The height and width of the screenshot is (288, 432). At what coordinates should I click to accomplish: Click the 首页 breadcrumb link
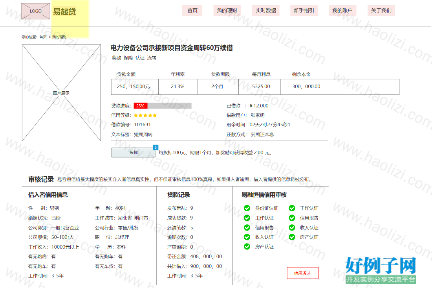43,37
